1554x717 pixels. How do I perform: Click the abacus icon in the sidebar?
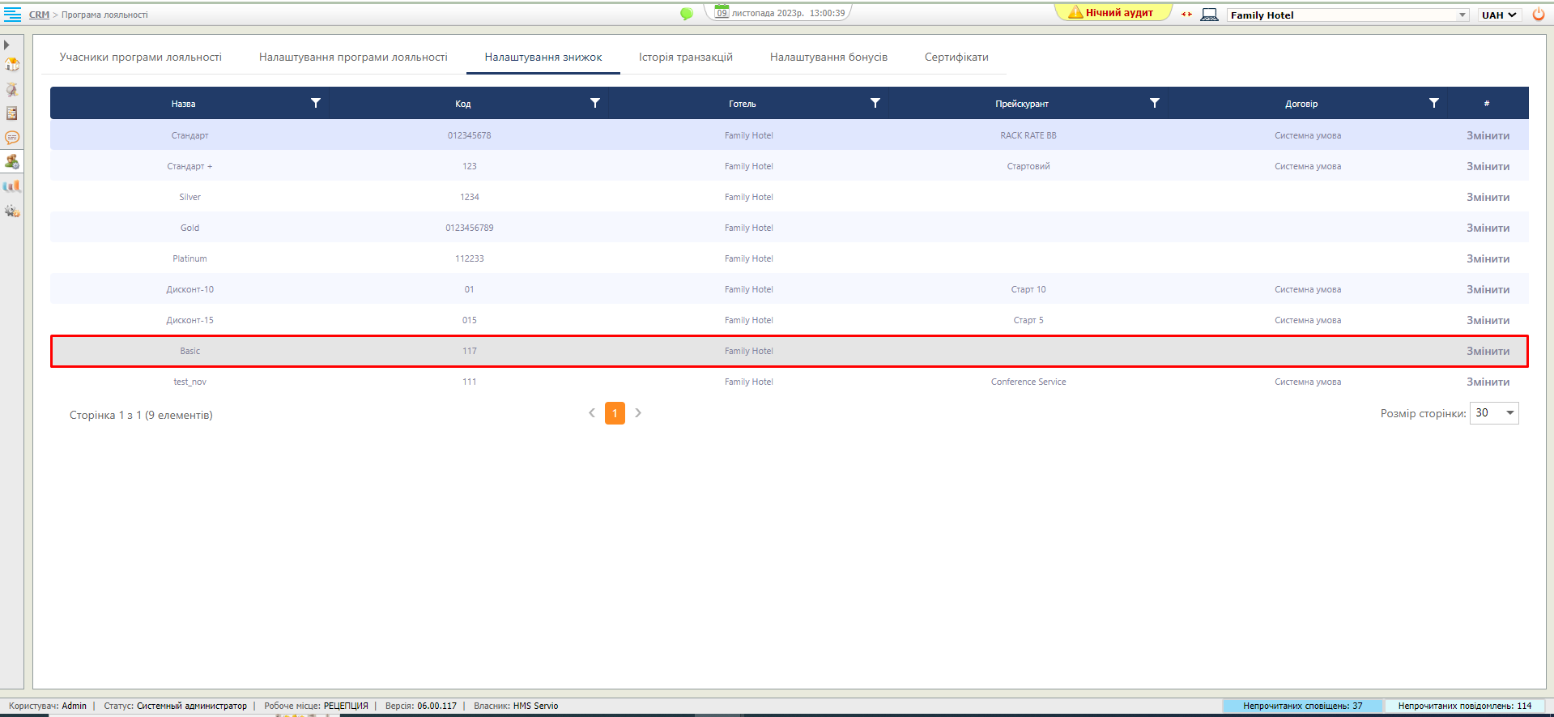point(12,113)
